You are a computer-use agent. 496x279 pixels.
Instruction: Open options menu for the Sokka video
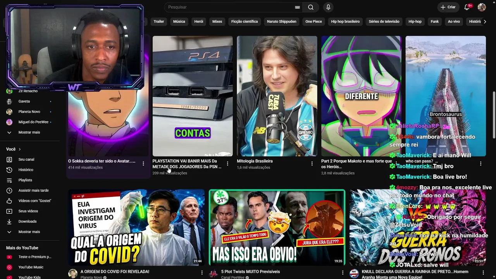tap(143, 164)
